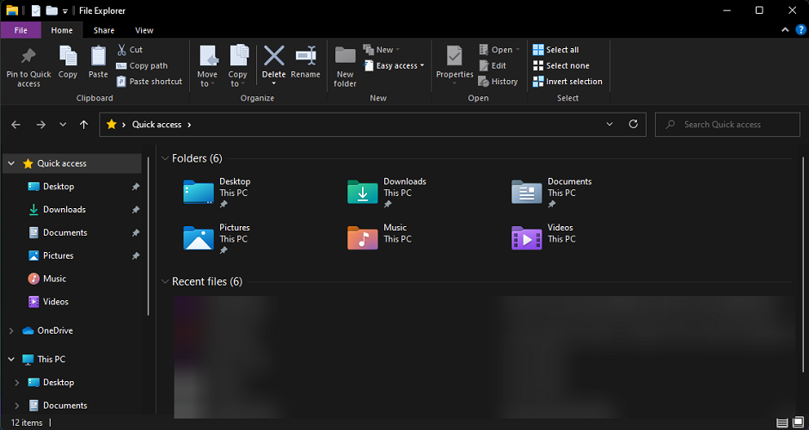This screenshot has height=430, width=809.
Task: Collapse the ribbon with the chevron
Action: [785, 30]
